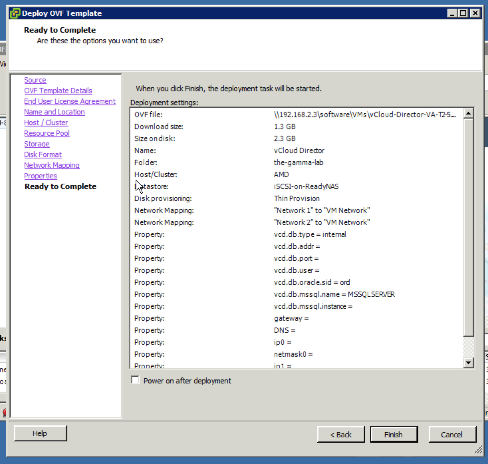Open the Storage step
Image resolution: width=488 pixels, height=464 pixels.
point(37,144)
